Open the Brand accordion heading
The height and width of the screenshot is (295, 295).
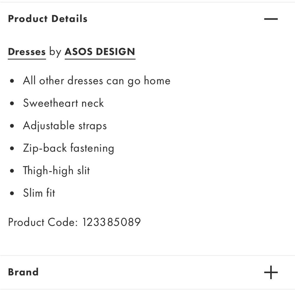(23, 272)
